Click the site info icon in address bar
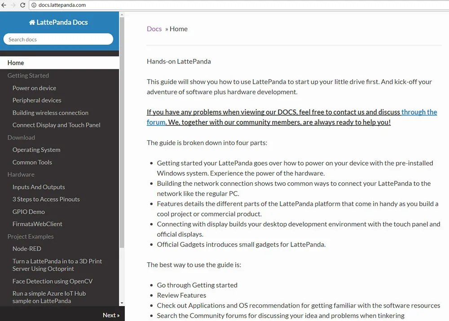This screenshot has width=449, height=321. point(34,5)
